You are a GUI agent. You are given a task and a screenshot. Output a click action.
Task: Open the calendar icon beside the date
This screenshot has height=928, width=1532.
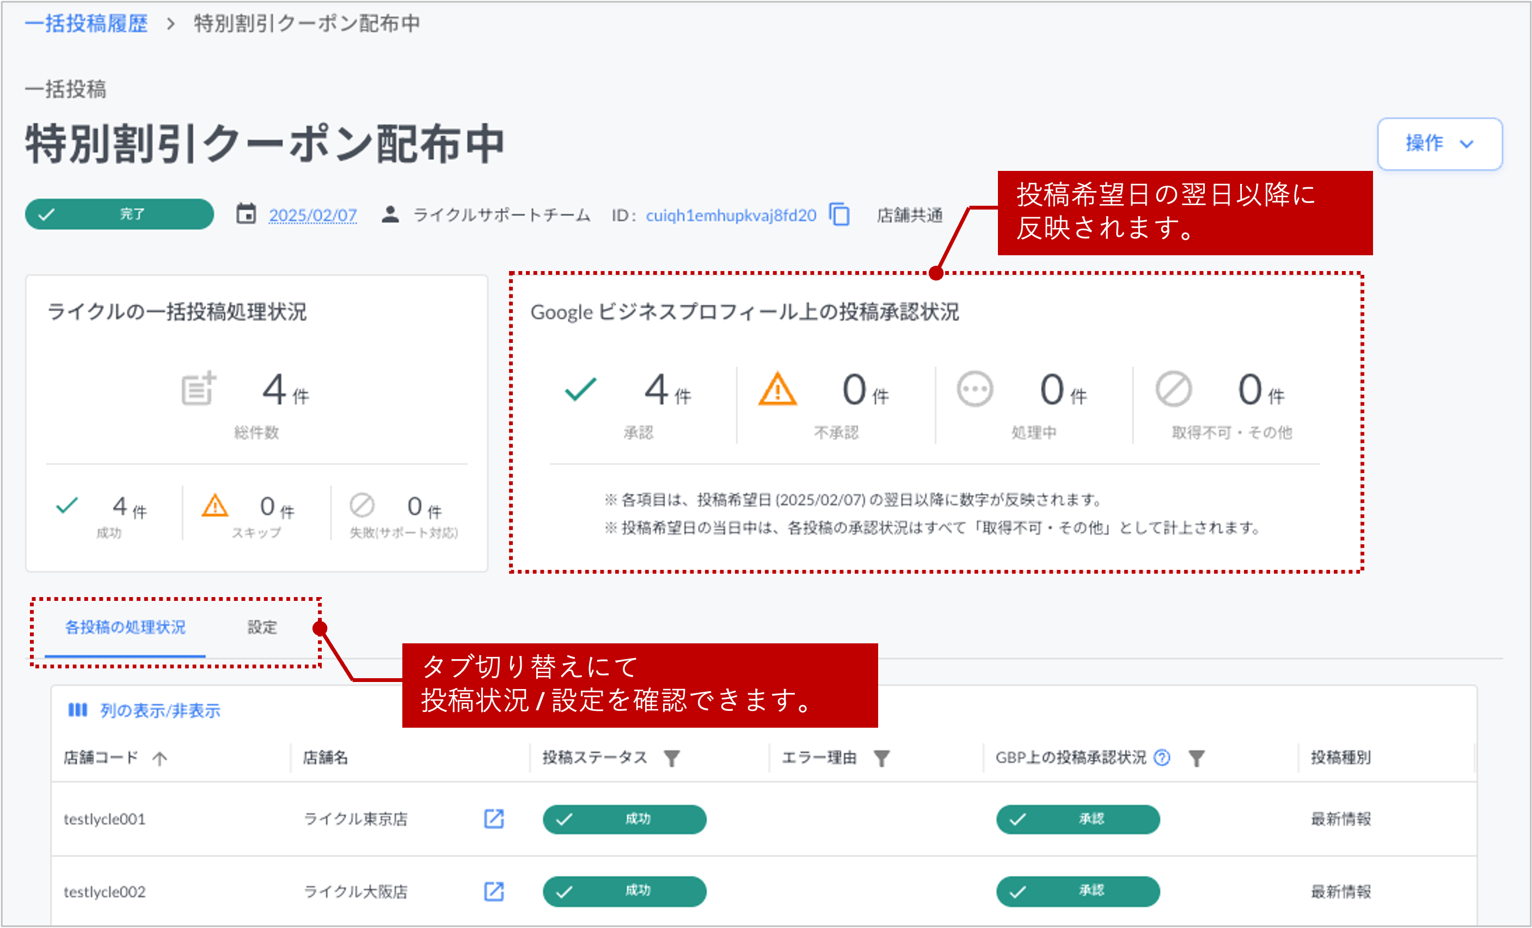click(x=246, y=214)
